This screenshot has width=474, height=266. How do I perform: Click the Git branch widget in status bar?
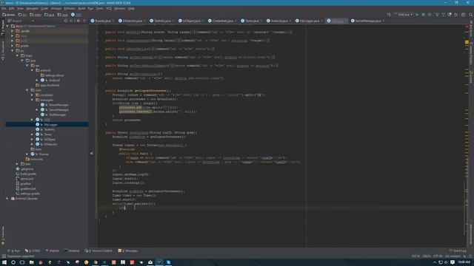[x=453, y=256]
